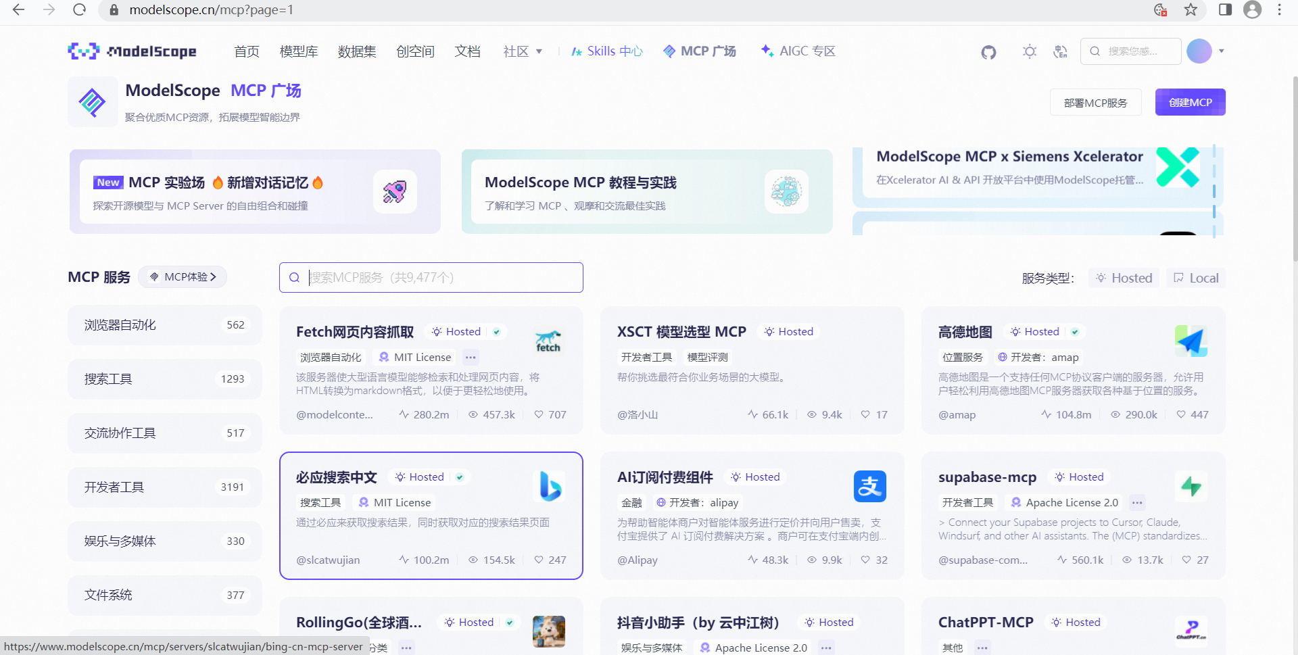1298x655 pixels.
Task: Click the RollingGo dog thumbnail
Action: click(548, 631)
